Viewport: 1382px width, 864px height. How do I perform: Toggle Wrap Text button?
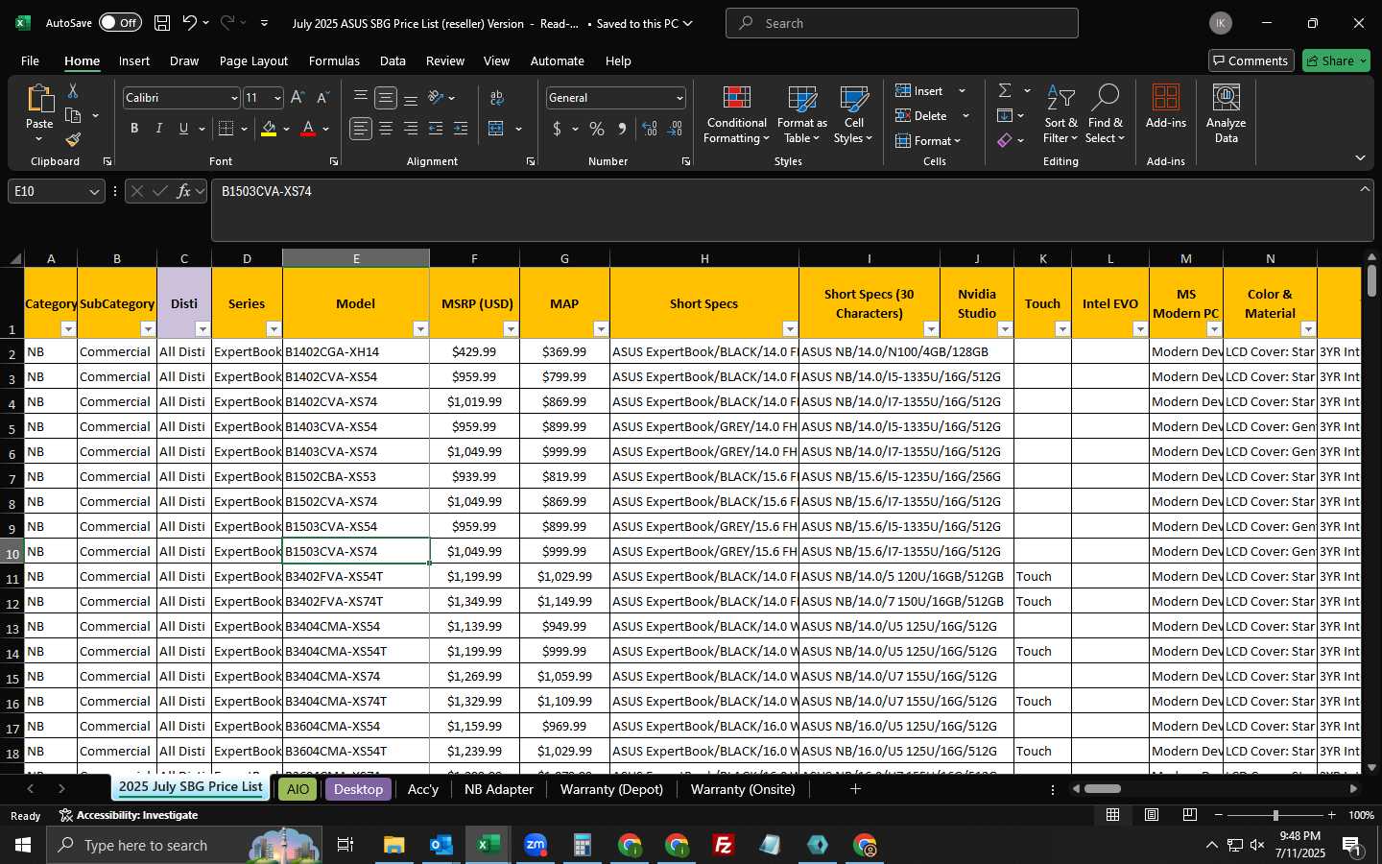pos(496,98)
